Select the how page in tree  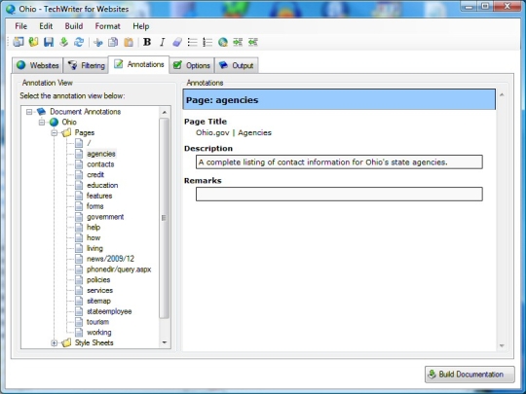94,237
